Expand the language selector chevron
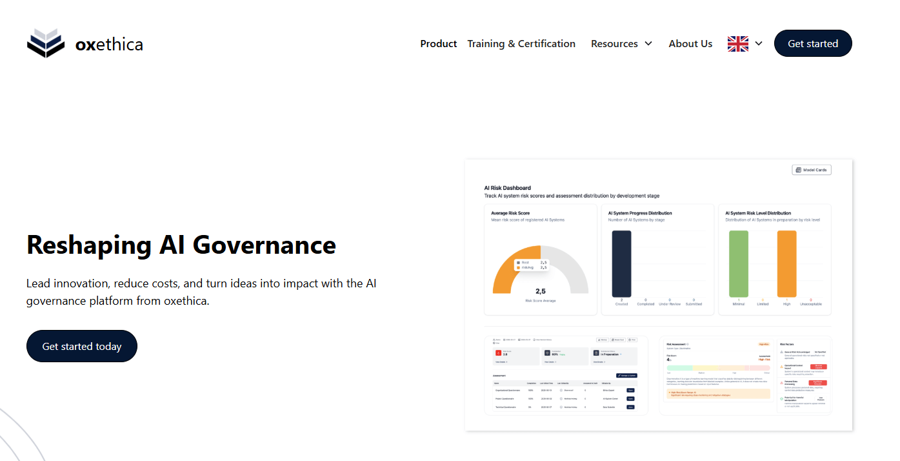Screen dimensions: 900x461 tap(759, 43)
